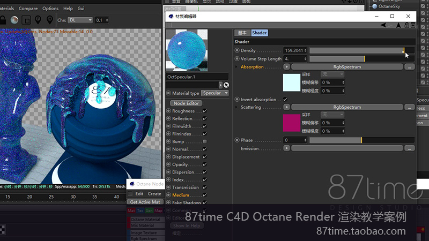Click the Phase slider bar
Viewport: 429px width, 241px height.
click(361, 140)
